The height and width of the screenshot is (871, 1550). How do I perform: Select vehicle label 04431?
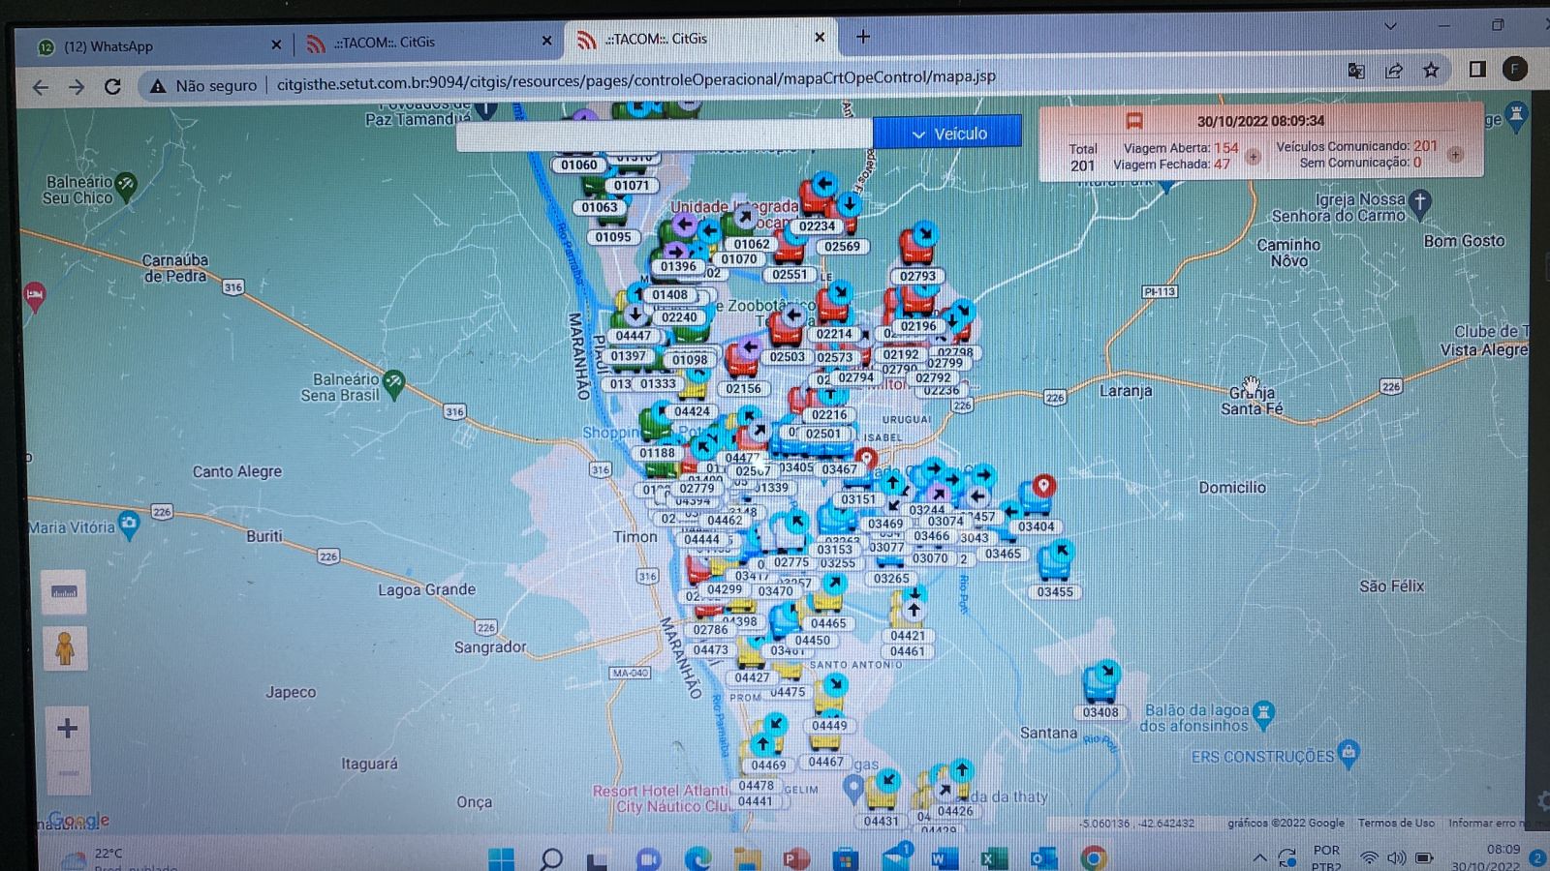click(881, 822)
